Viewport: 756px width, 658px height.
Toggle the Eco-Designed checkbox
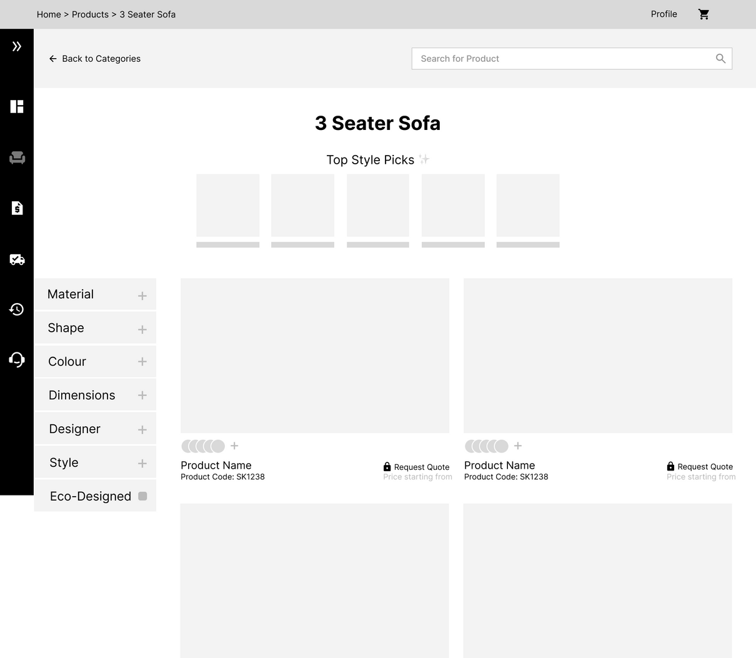pos(142,496)
